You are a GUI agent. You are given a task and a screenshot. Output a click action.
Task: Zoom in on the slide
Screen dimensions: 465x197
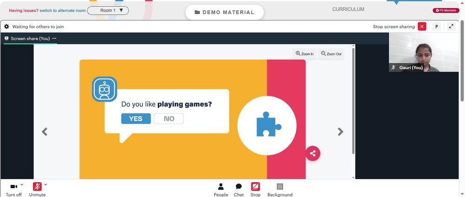point(305,54)
